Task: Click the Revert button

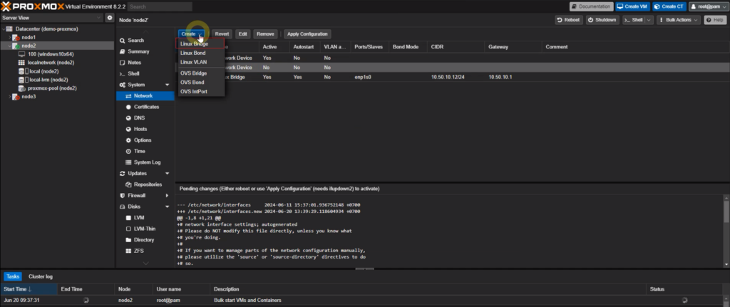Action: [222, 34]
